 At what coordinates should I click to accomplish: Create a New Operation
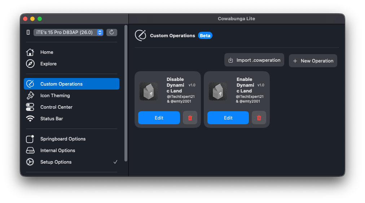coord(313,61)
